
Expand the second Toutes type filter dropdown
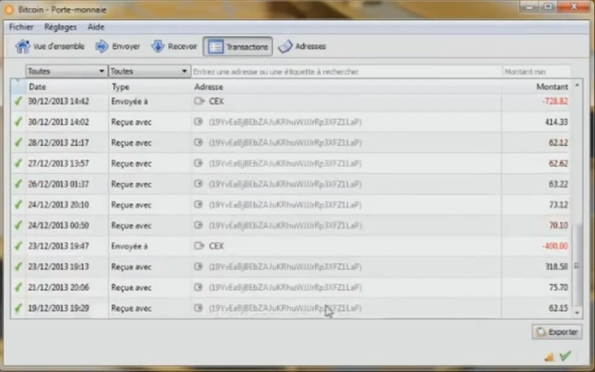(x=149, y=71)
